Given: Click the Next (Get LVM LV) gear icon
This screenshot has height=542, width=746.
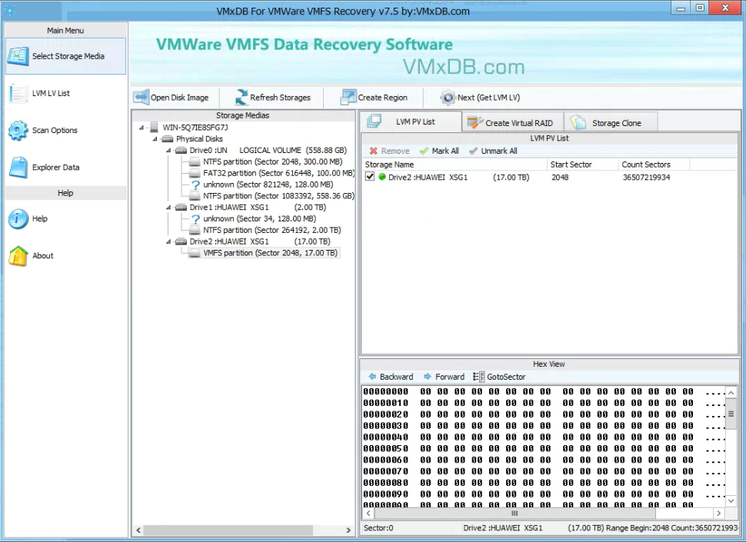Looking at the screenshot, I should click(x=448, y=98).
